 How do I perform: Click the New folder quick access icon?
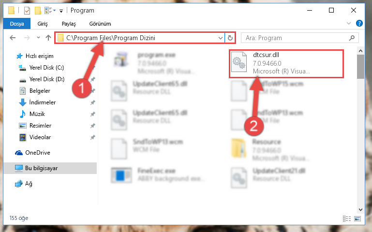tap(38, 11)
